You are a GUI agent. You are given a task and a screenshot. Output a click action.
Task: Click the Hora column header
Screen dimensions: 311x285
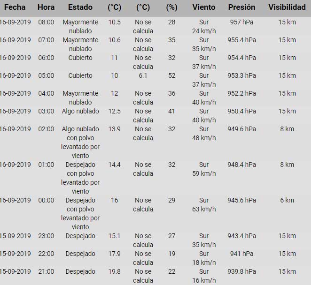pyautogui.click(x=46, y=7)
